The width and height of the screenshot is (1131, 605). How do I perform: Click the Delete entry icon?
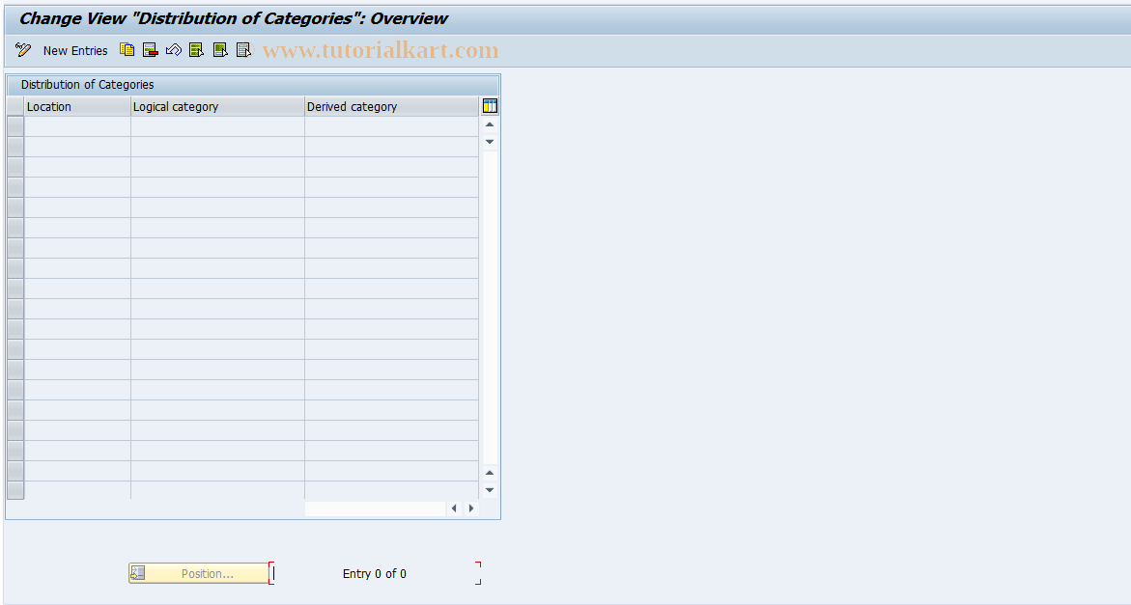[151, 49]
